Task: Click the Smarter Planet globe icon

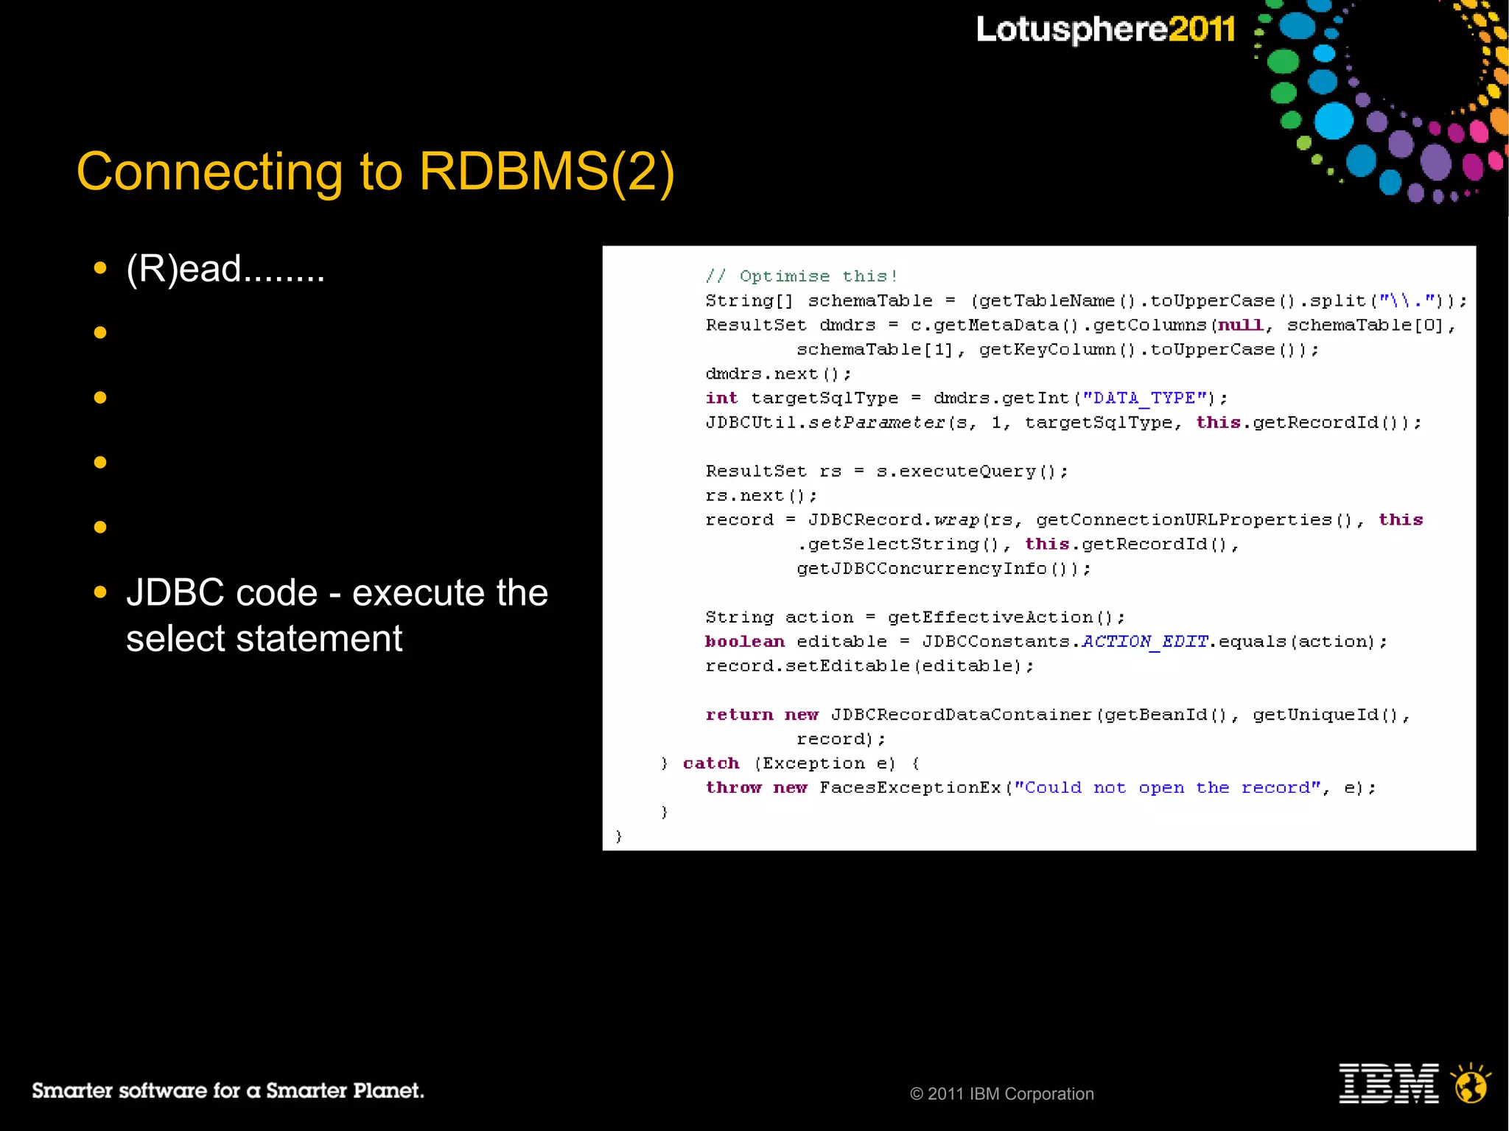Action: pos(1471,1083)
